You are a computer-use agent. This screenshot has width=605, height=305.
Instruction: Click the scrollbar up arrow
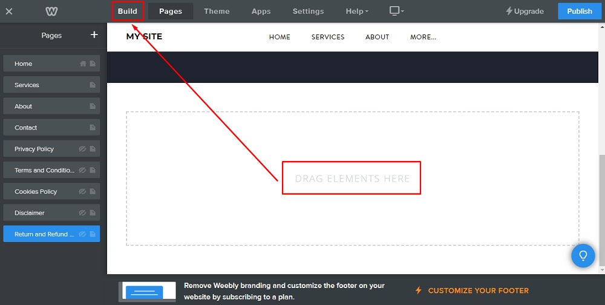click(x=602, y=26)
